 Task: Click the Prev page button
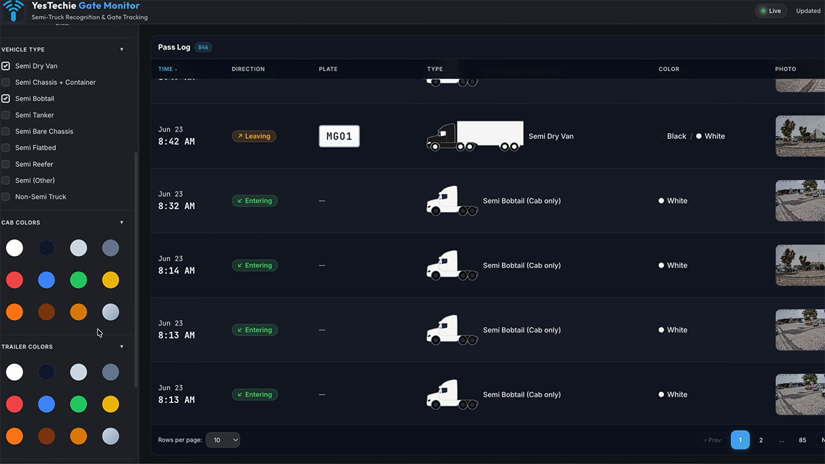712,440
